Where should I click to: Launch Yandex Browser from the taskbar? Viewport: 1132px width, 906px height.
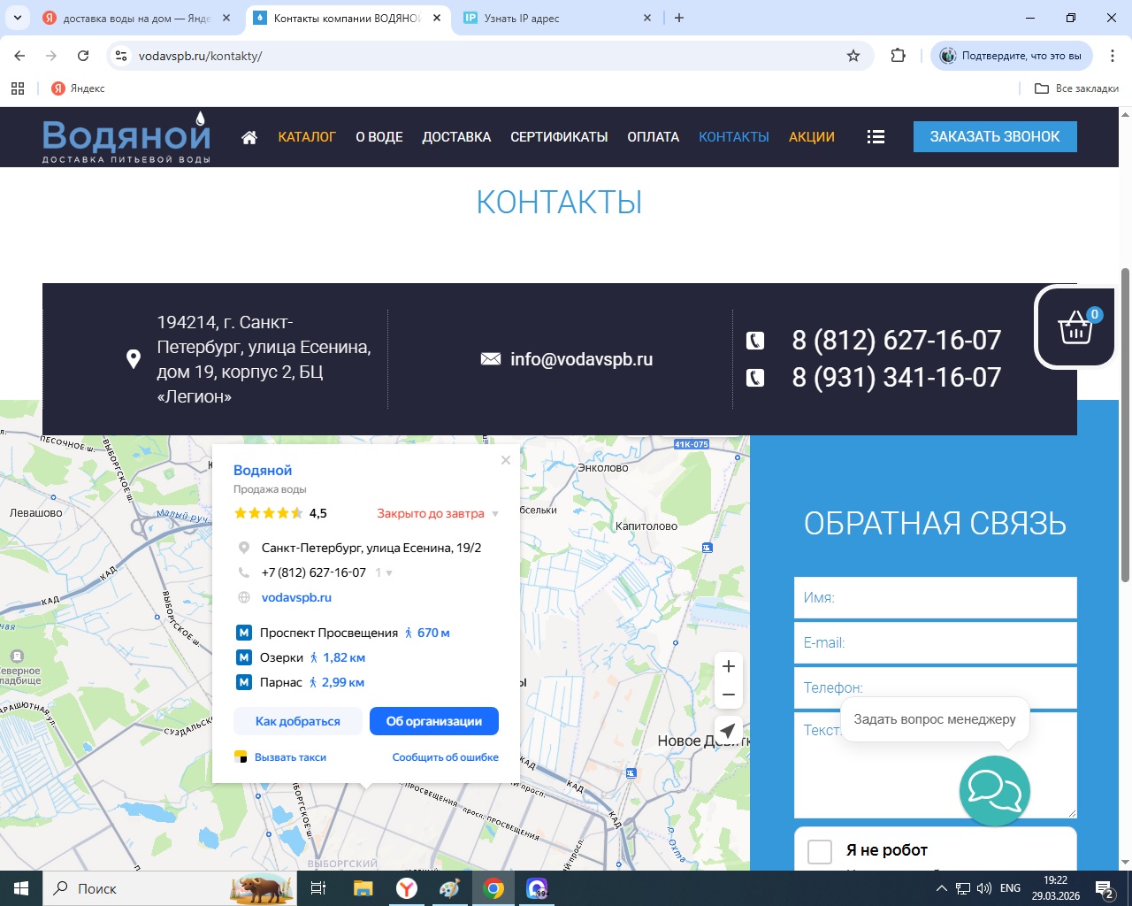[407, 888]
